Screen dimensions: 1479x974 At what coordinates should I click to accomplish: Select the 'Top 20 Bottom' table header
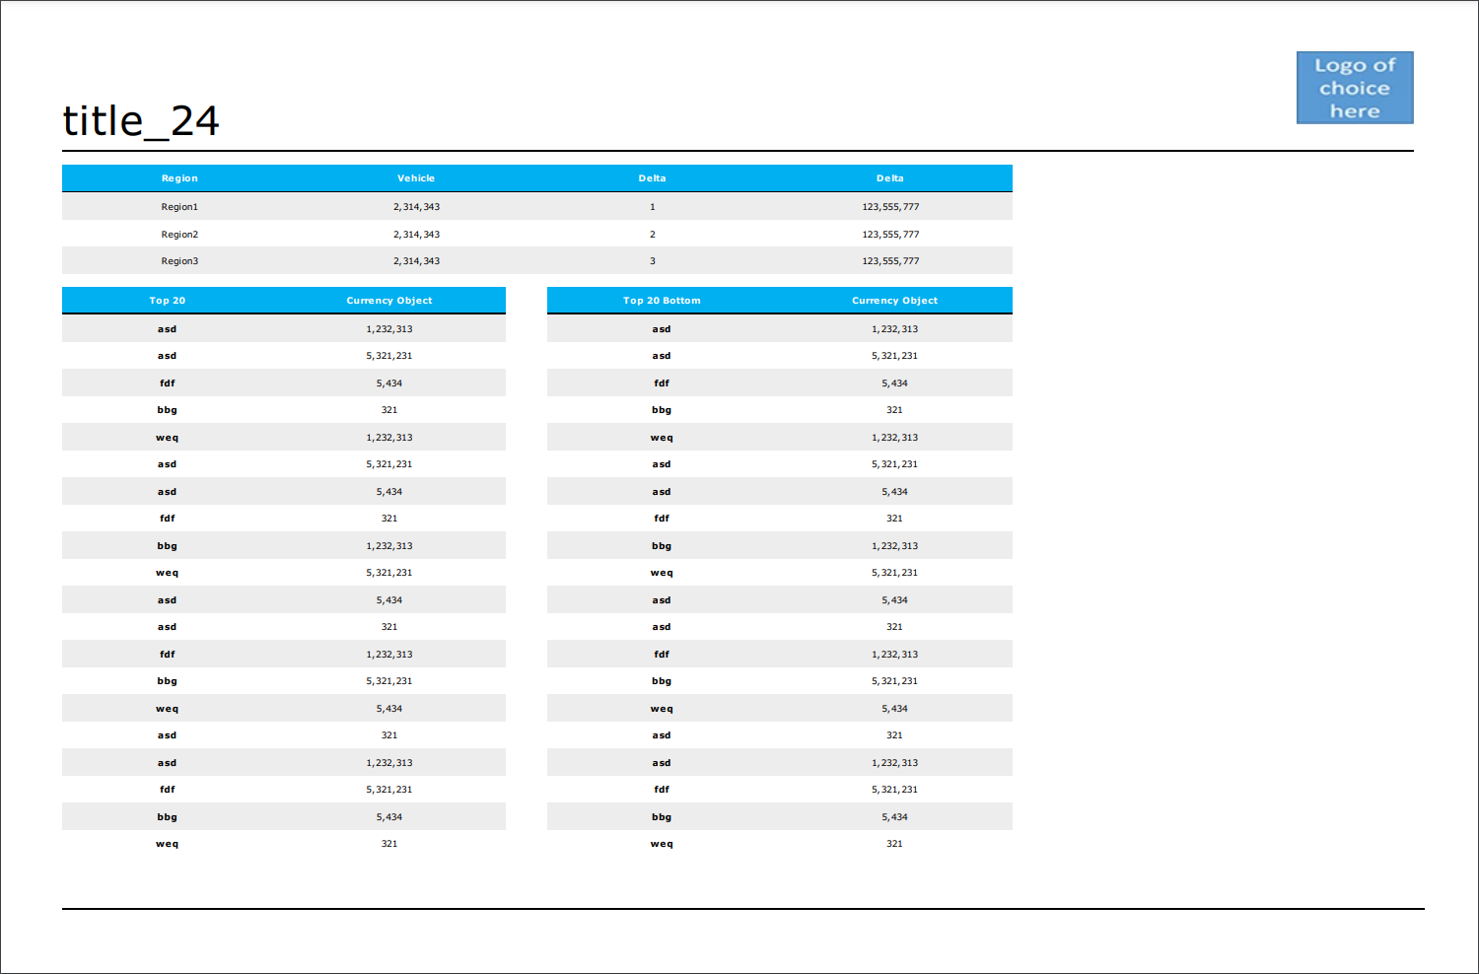click(x=662, y=301)
